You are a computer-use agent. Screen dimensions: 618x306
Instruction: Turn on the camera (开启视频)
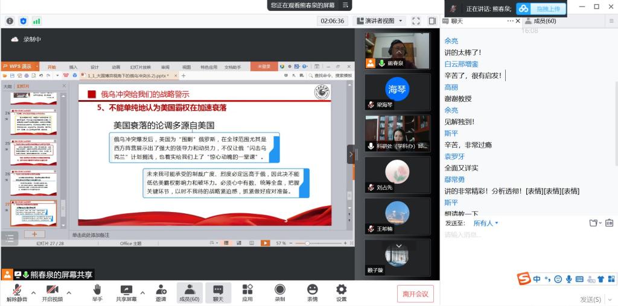click(x=53, y=293)
